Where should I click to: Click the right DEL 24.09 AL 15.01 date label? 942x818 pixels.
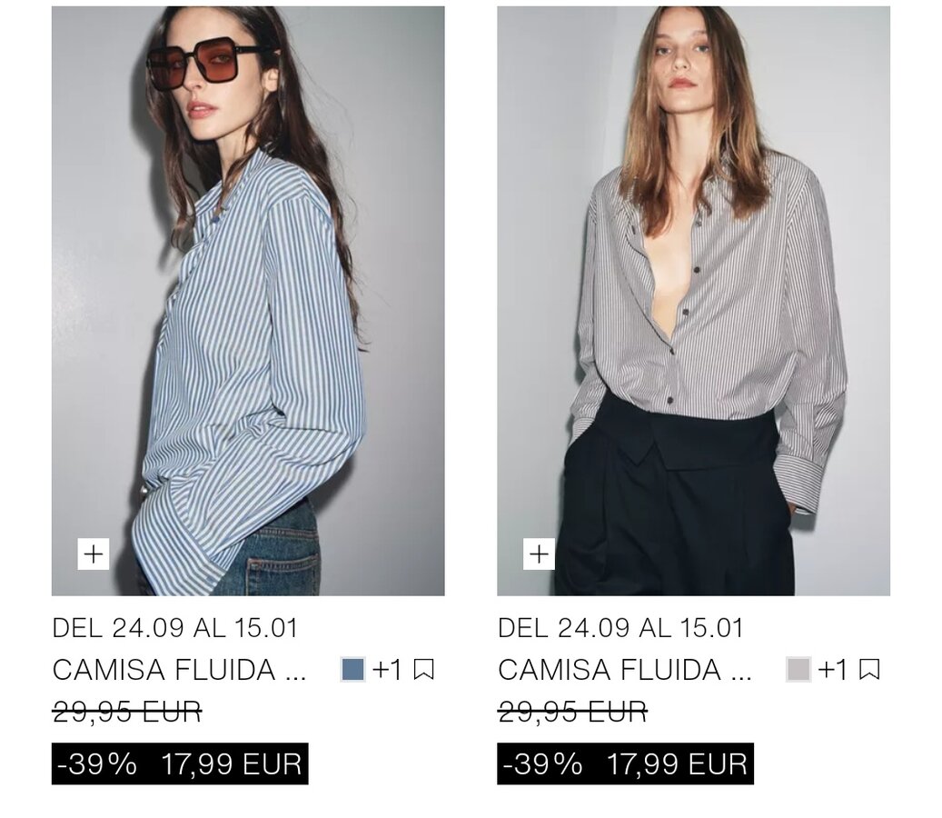[x=620, y=628]
